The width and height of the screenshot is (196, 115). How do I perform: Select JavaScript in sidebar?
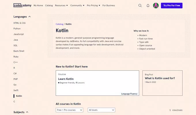coord(19,34)
